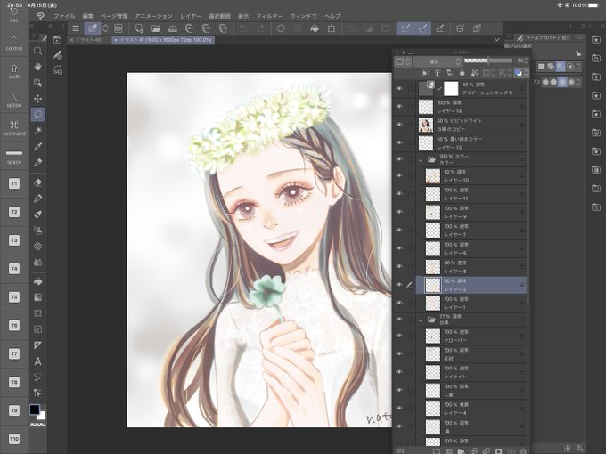This screenshot has width=606, height=454.
Task: Hide the selected レイヤー2 layer
Action: 399,285
